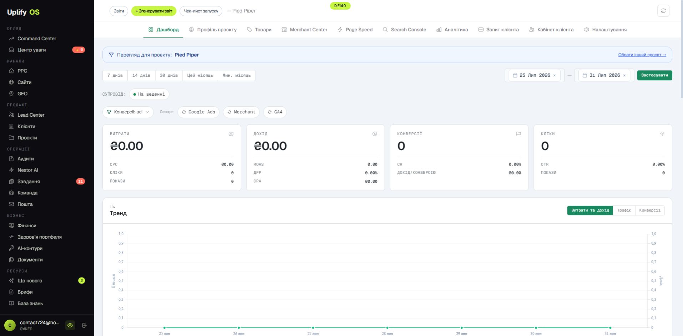
Task: Switch to Дашборд tab
Action: (x=164, y=30)
